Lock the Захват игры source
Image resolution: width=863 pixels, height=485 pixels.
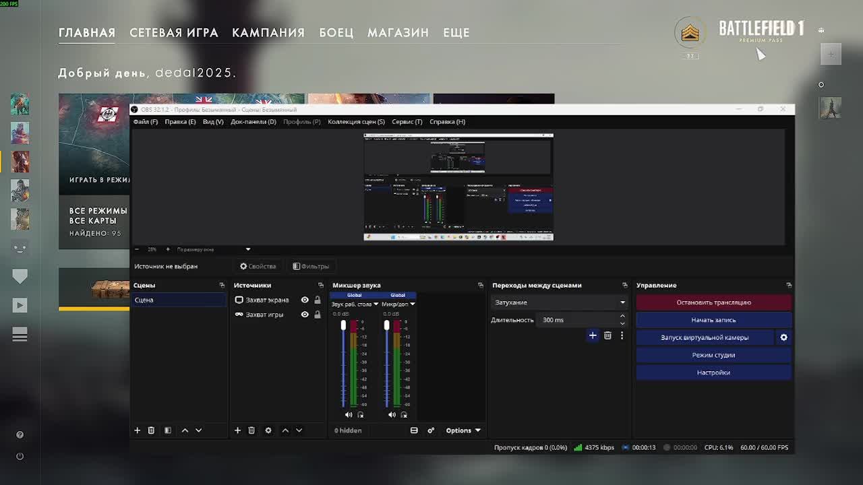(x=318, y=315)
